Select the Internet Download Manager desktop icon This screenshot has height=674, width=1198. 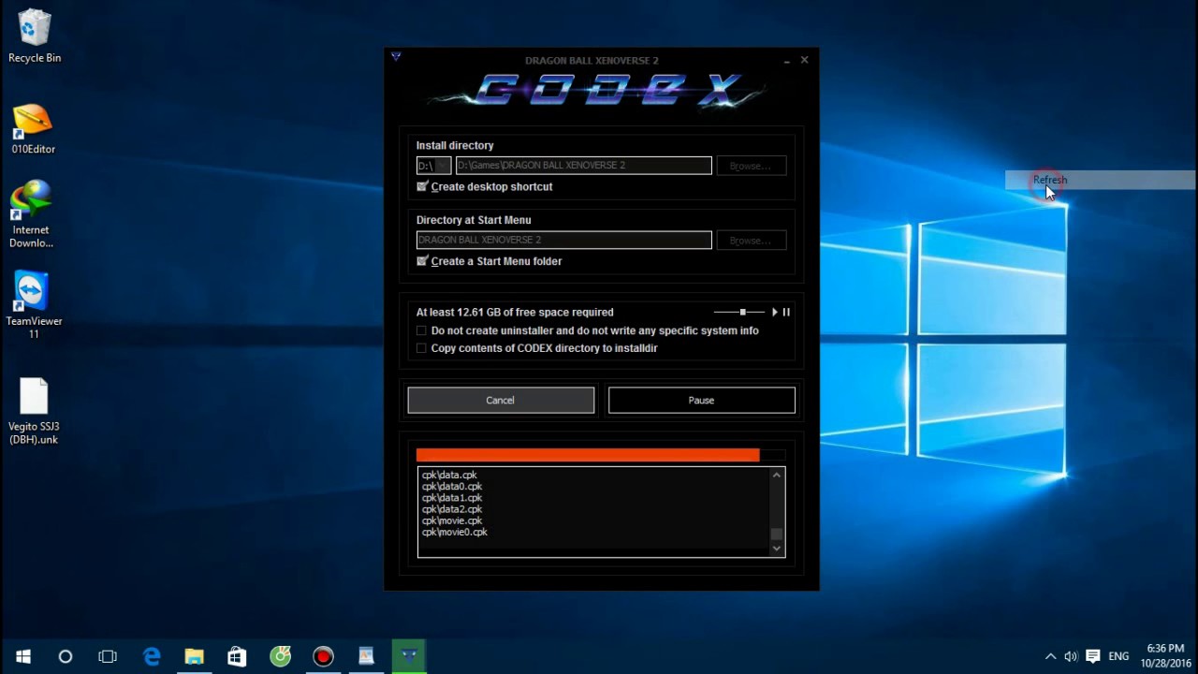point(31,214)
